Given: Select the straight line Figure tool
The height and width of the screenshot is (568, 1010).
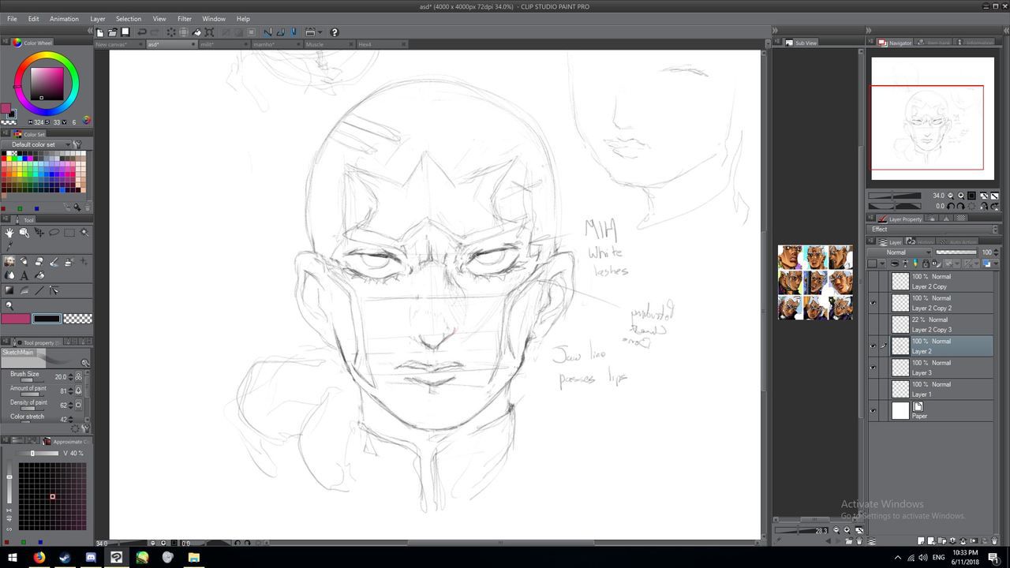Looking at the screenshot, I should 39,290.
